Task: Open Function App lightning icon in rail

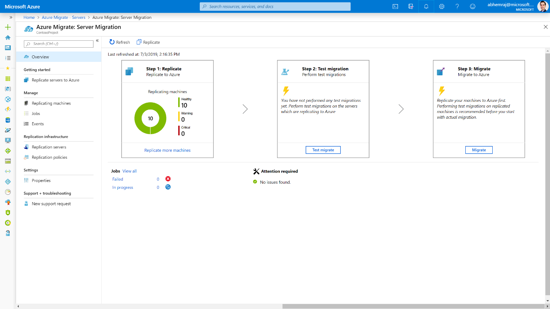Action: pos(8,110)
